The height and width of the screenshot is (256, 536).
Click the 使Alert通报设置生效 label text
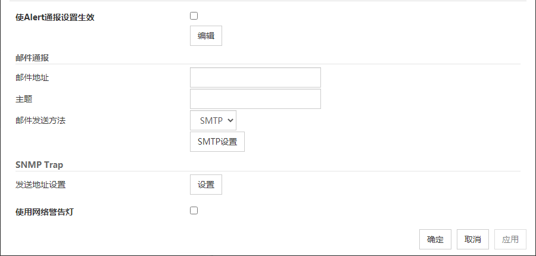point(55,17)
